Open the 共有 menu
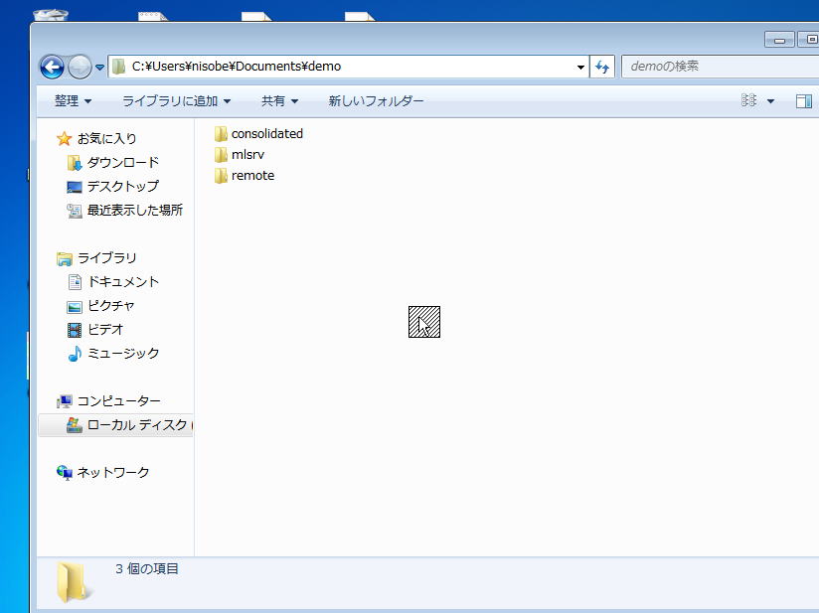 279,101
